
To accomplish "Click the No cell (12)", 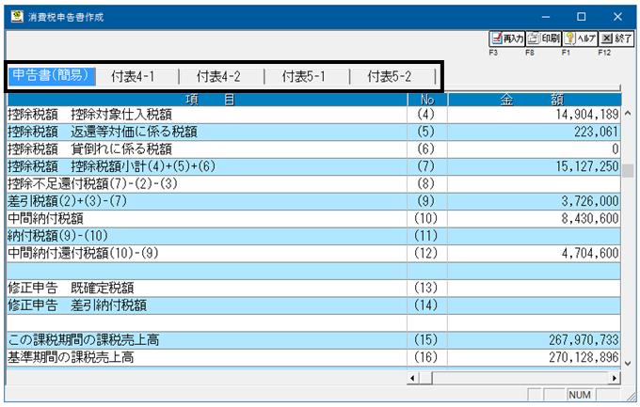I will [x=426, y=253].
